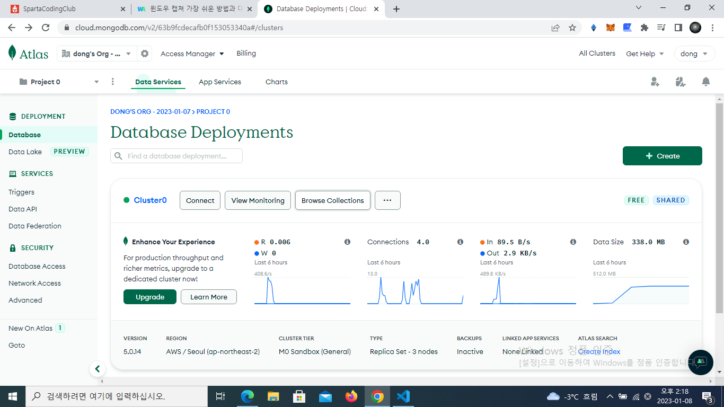Click the invite user icon
The height and width of the screenshot is (407, 724).
(x=655, y=82)
